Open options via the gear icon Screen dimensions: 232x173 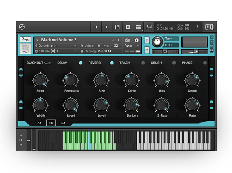point(128,27)
